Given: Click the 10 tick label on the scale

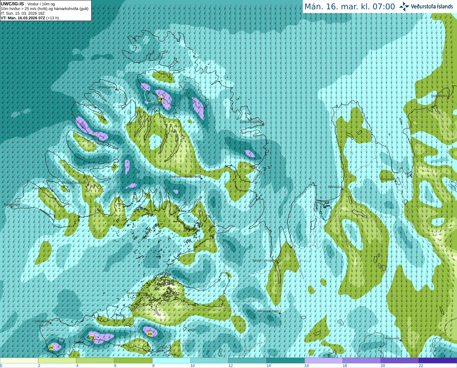Looking at the screenshot, I should (192, 366).
